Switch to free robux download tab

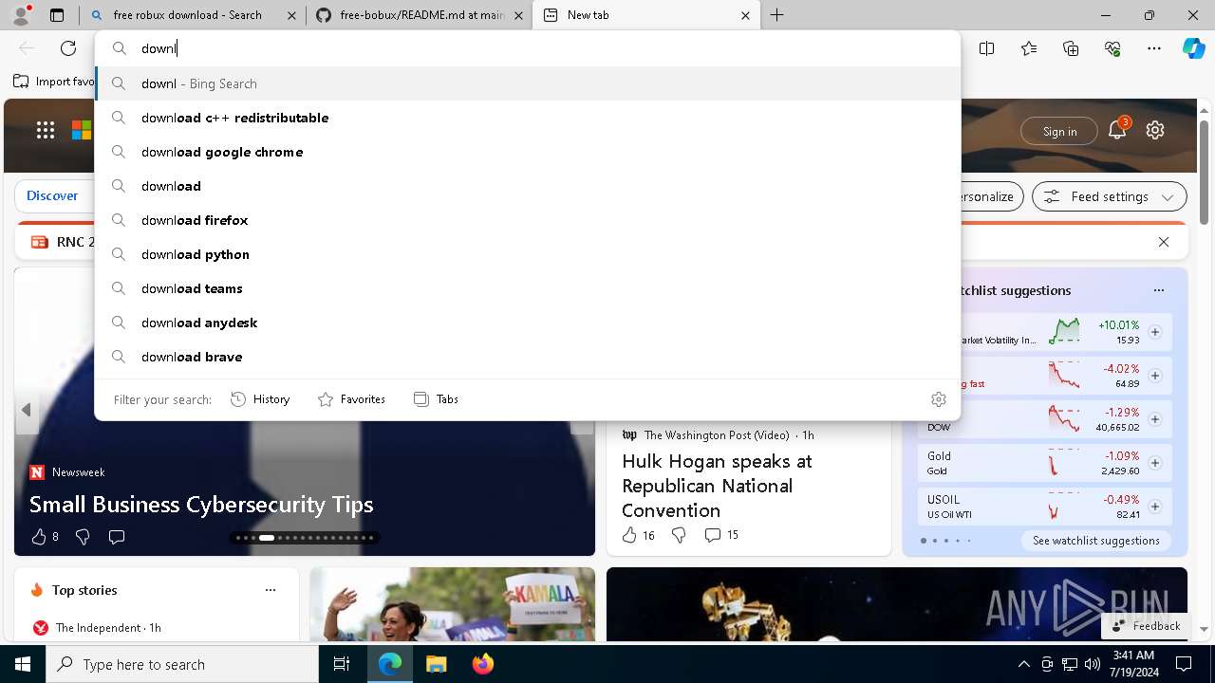pyautogui.click(x=193, y=15)
